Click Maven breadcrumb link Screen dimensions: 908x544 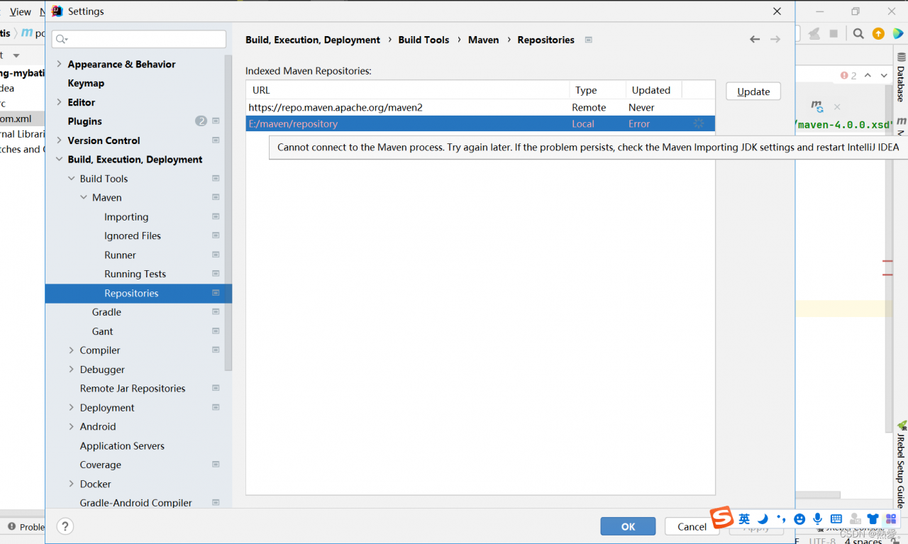click(x=483, y=40)
